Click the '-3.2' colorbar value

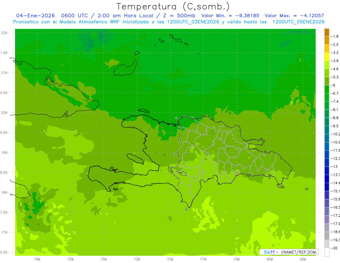[335, 53]
